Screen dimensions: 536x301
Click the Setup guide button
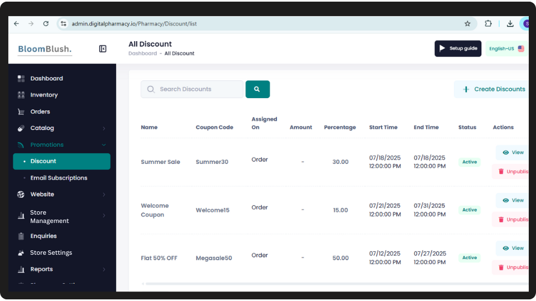(x=458, y=48)
